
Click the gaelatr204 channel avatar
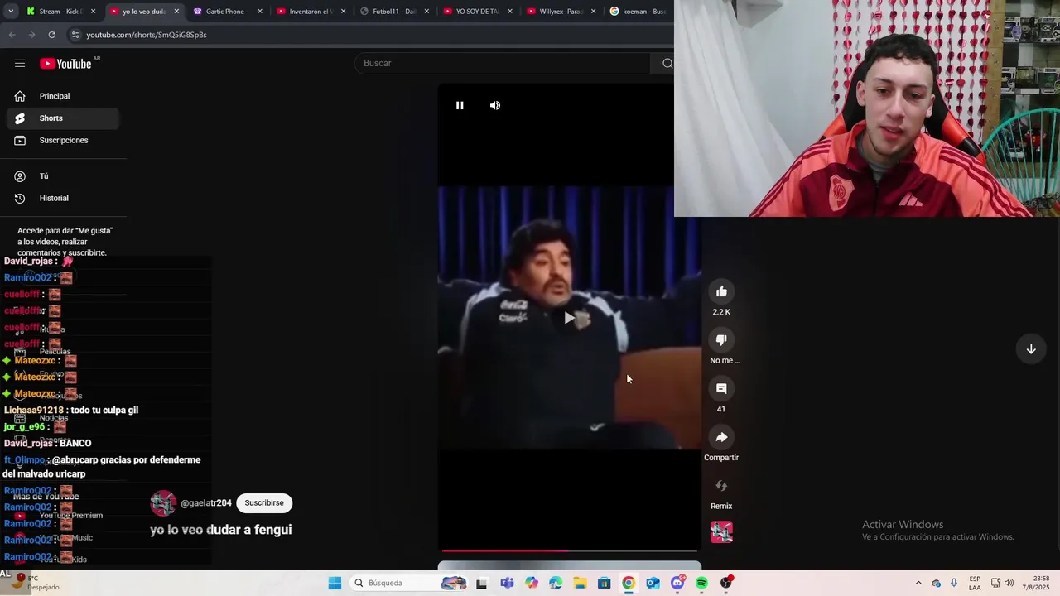pos(163,503)
